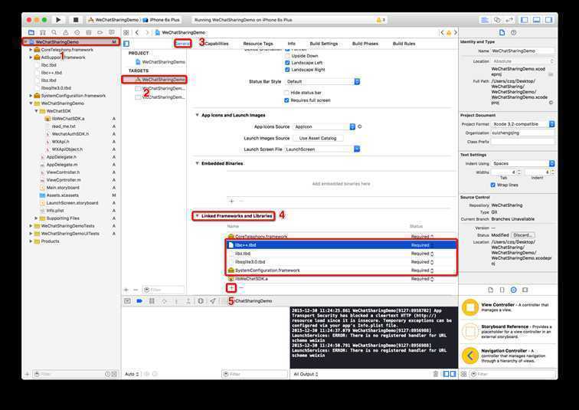579x410 pixels.
Task: Open Indent Using dropdown
Action: tap(523, 163)
